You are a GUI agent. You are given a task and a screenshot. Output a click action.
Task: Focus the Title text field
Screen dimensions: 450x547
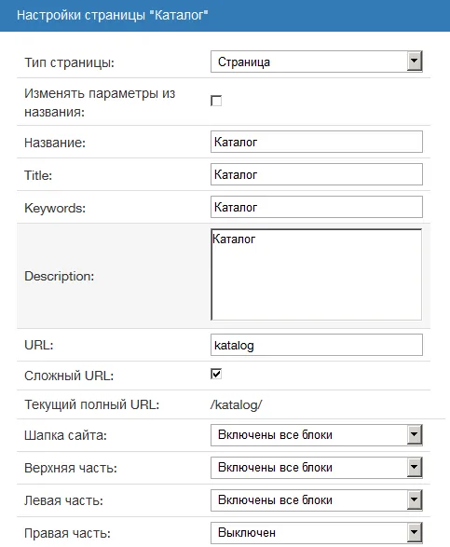[x=317, y=174]
